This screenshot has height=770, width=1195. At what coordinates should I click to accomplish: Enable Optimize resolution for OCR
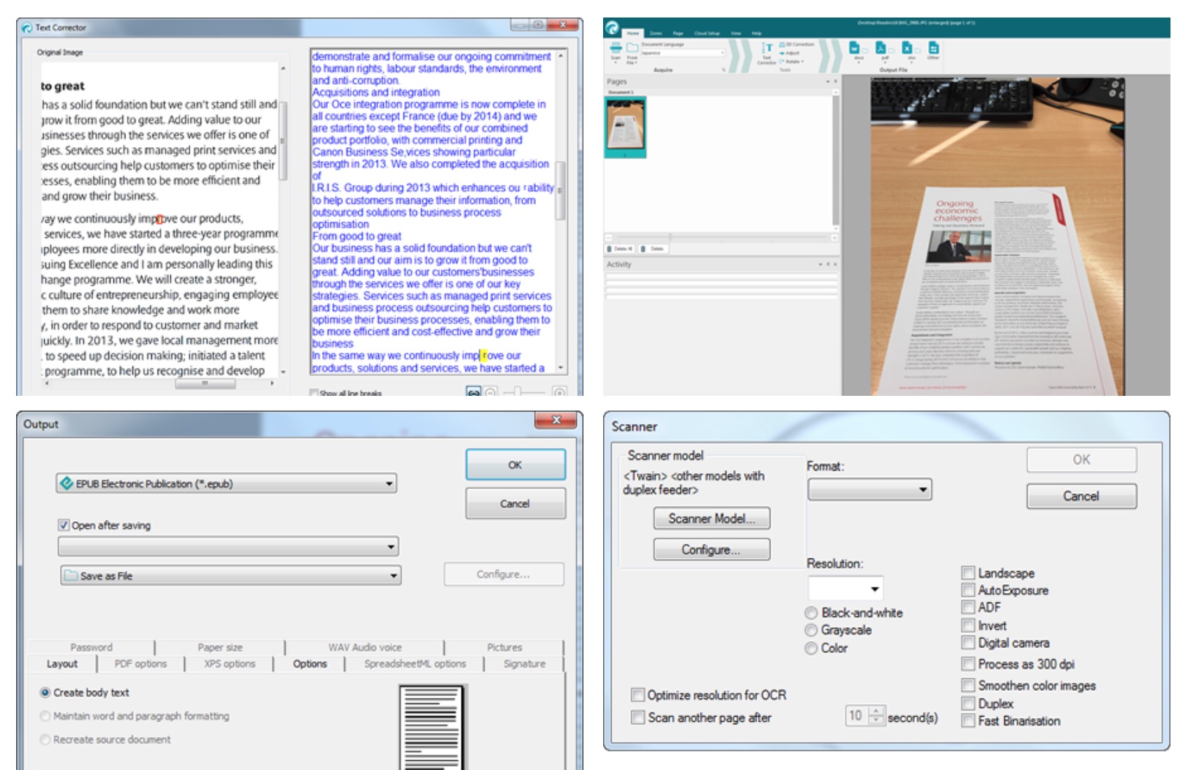(x=637, y=694)
